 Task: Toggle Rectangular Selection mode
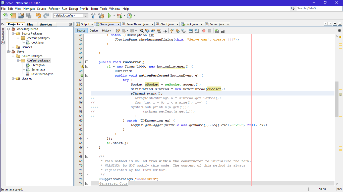pos(164,30)
